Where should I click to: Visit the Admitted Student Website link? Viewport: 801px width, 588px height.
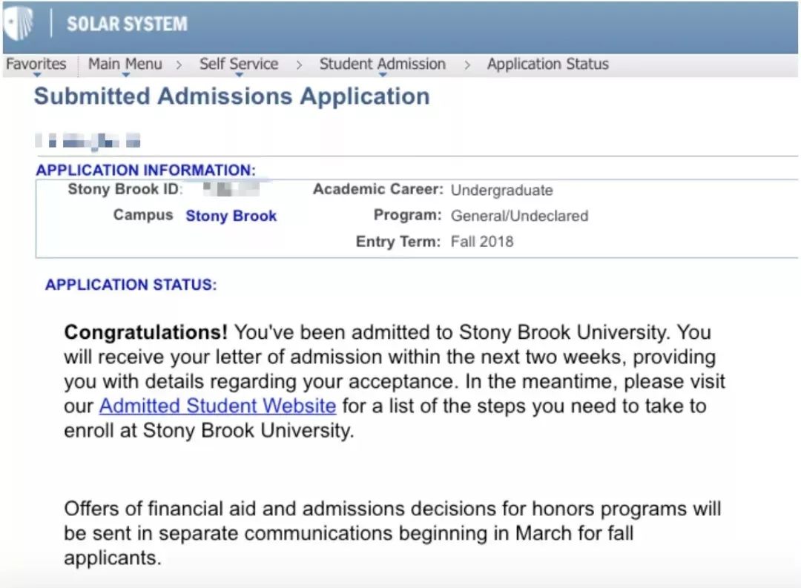217,406
